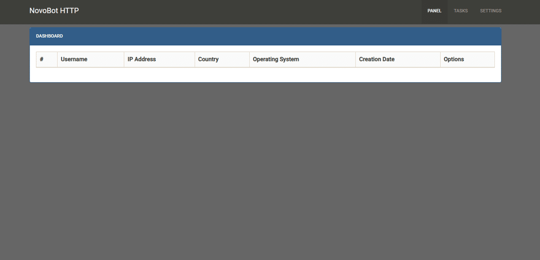Screen dimensions: 540x260
Task: Click the SETTINGS label in the navbar
Action: (491, 11)
